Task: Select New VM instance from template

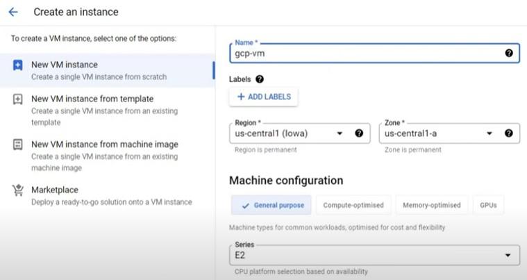Action: 92,99
